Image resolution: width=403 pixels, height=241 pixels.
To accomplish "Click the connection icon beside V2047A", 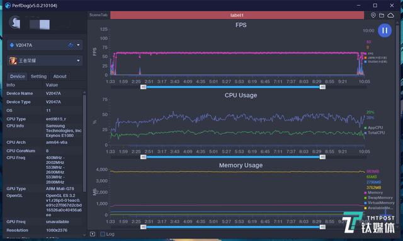I will [x=71, y=45].
